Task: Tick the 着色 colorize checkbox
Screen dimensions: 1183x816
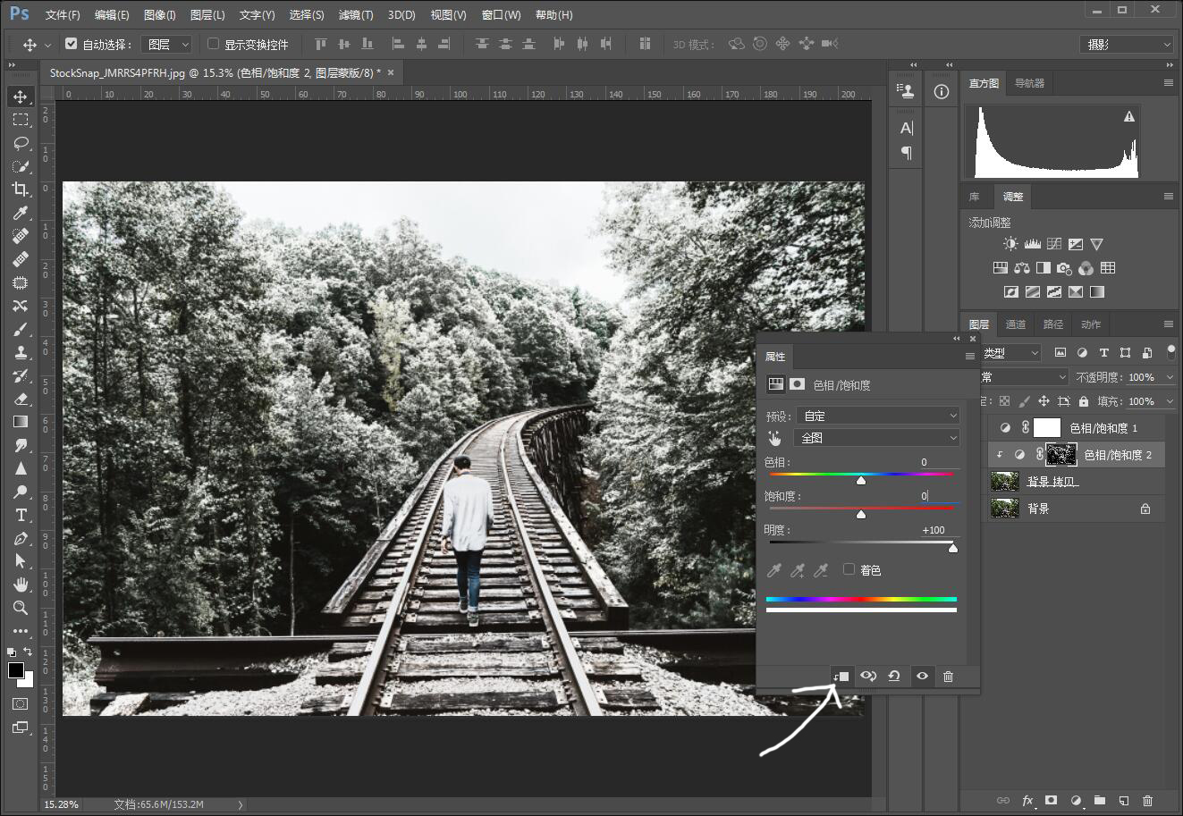Action: tap(849, 569)
